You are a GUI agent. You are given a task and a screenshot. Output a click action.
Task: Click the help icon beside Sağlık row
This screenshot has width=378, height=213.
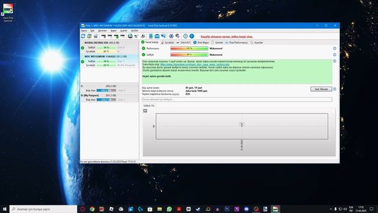coord(335,55)
